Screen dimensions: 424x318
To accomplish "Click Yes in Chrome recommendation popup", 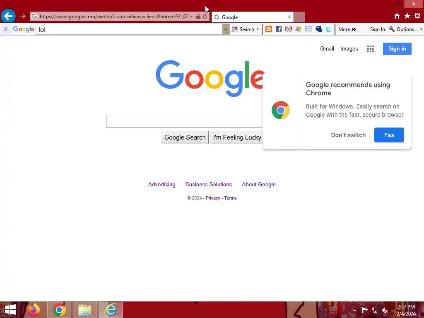I will tap(389, 135).
